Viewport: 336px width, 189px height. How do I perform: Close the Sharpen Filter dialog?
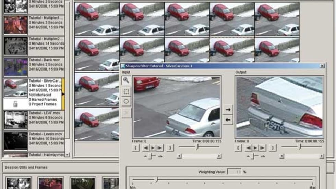(x=322, y=66)
